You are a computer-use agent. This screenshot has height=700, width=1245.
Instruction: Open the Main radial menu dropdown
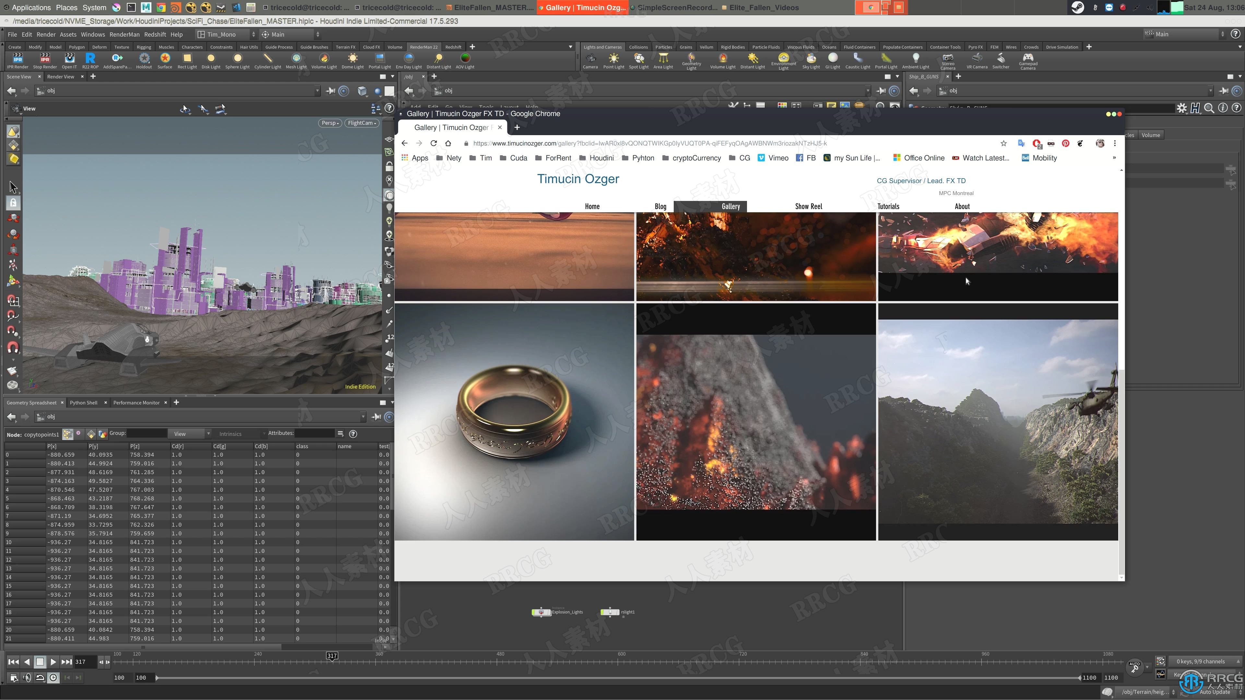point(290,34)
